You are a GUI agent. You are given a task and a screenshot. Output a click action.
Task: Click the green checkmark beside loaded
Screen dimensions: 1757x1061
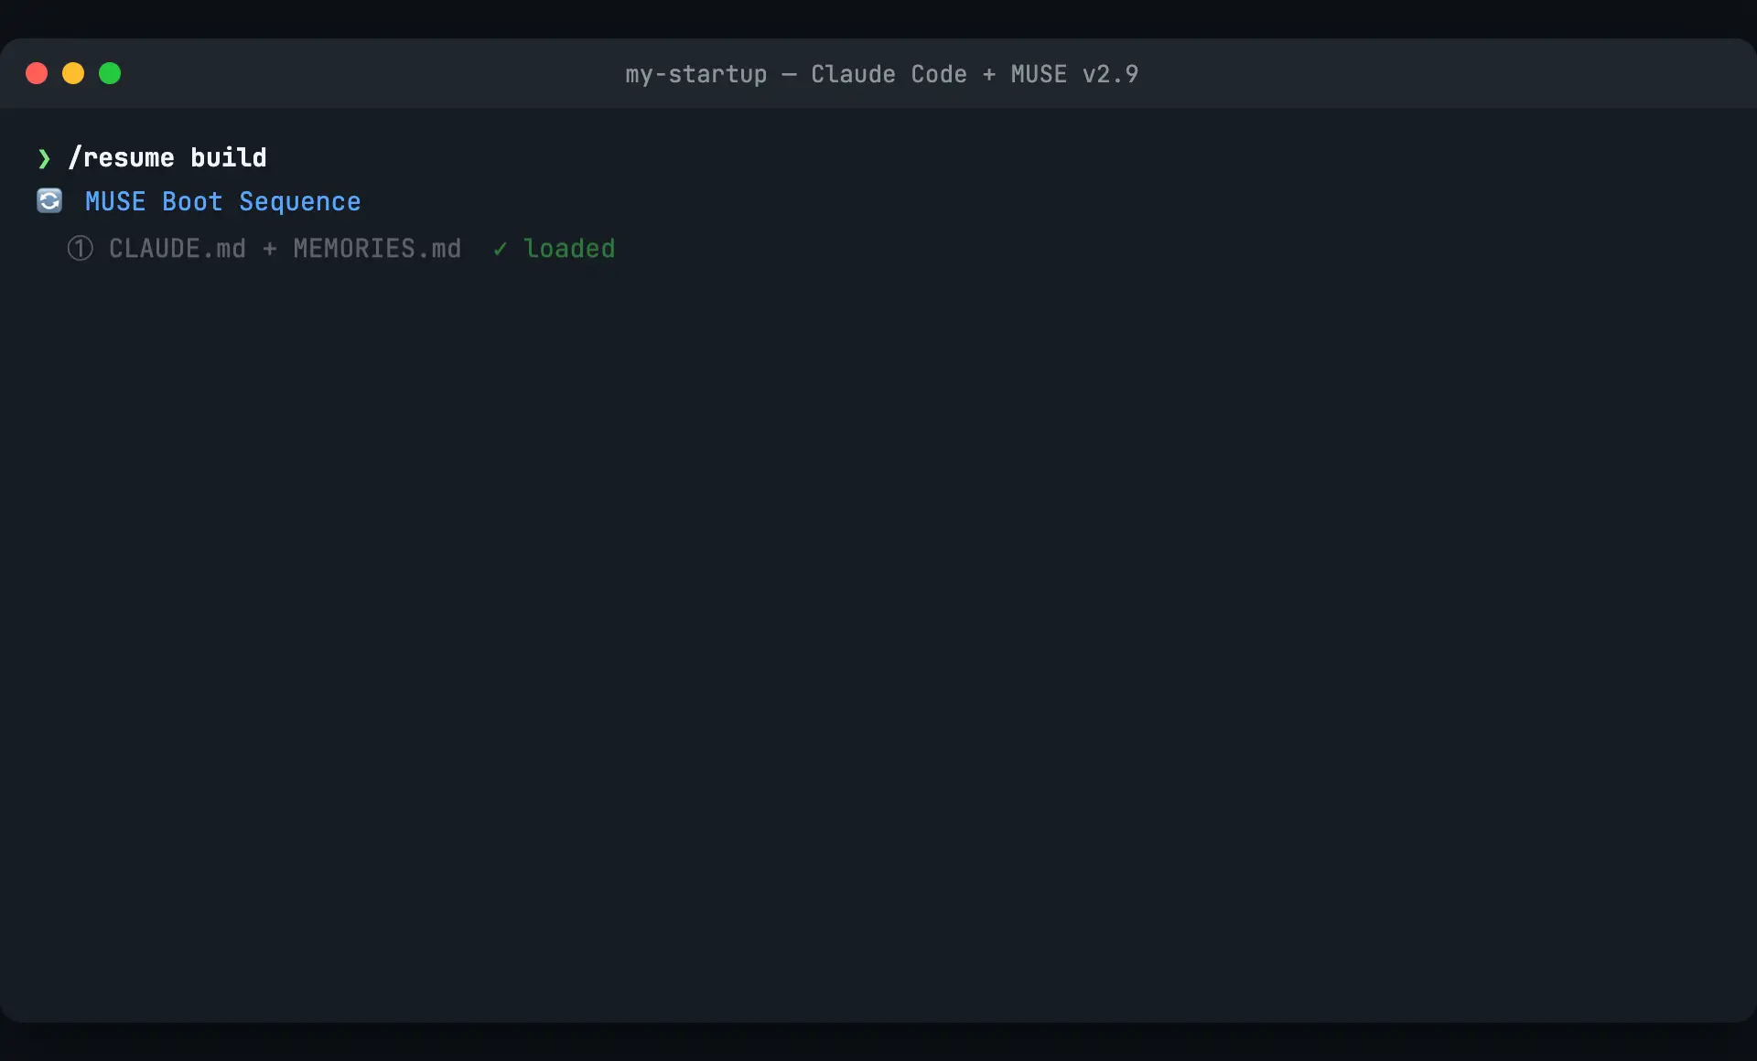click(499, 248)
